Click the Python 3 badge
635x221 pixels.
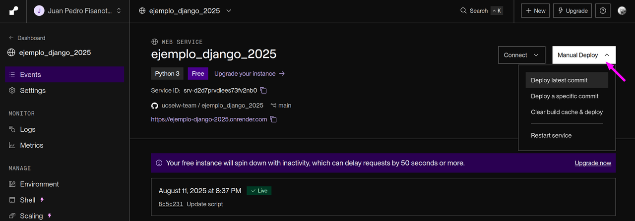click(167, 74)
